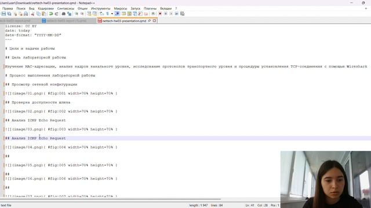Open the Вкладки menu

tap(166, 9)
